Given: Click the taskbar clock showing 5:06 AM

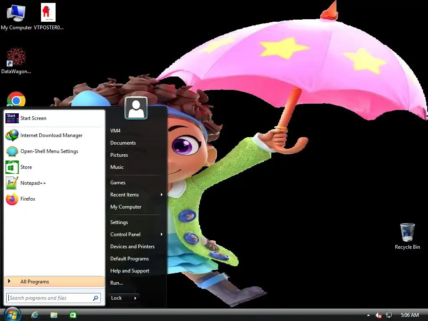Looking at the screenshot, I should (x=410, y=315).
